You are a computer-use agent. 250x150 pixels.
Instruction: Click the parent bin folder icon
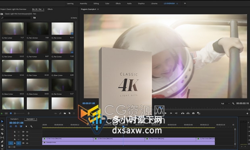click(2, 14)
